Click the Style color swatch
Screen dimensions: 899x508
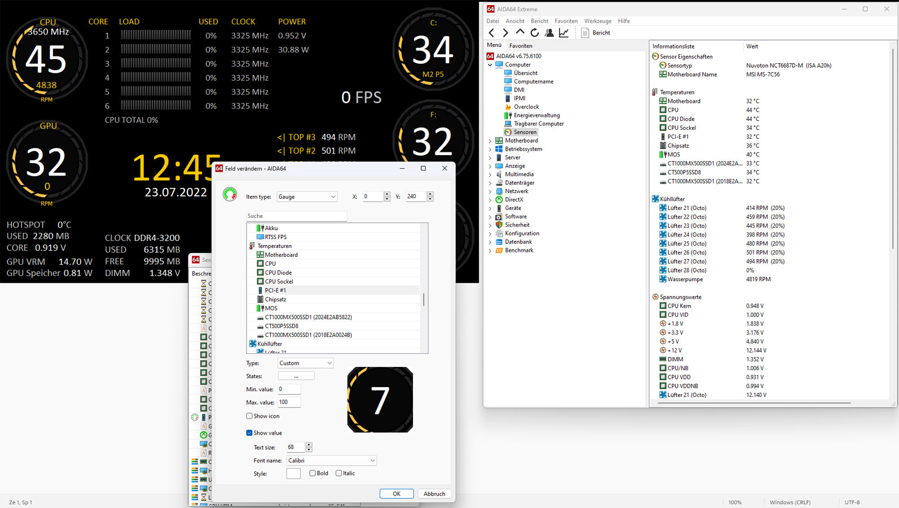coord(293,474)
